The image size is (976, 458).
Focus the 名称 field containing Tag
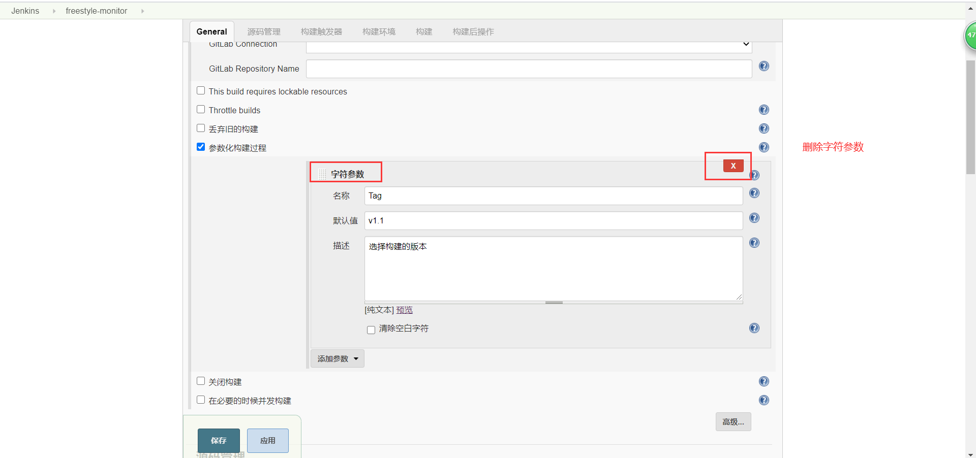[554, 195]
